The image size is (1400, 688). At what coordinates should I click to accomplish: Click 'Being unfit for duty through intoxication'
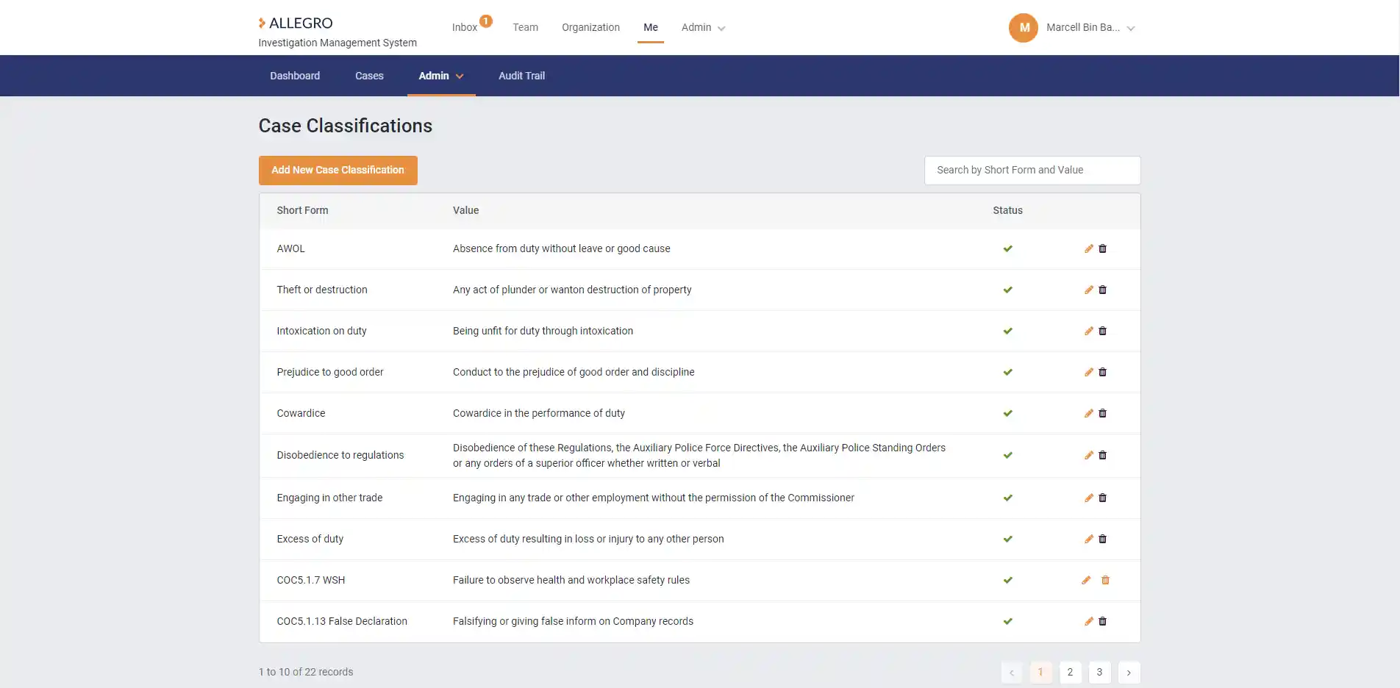(x=543, y=331)
